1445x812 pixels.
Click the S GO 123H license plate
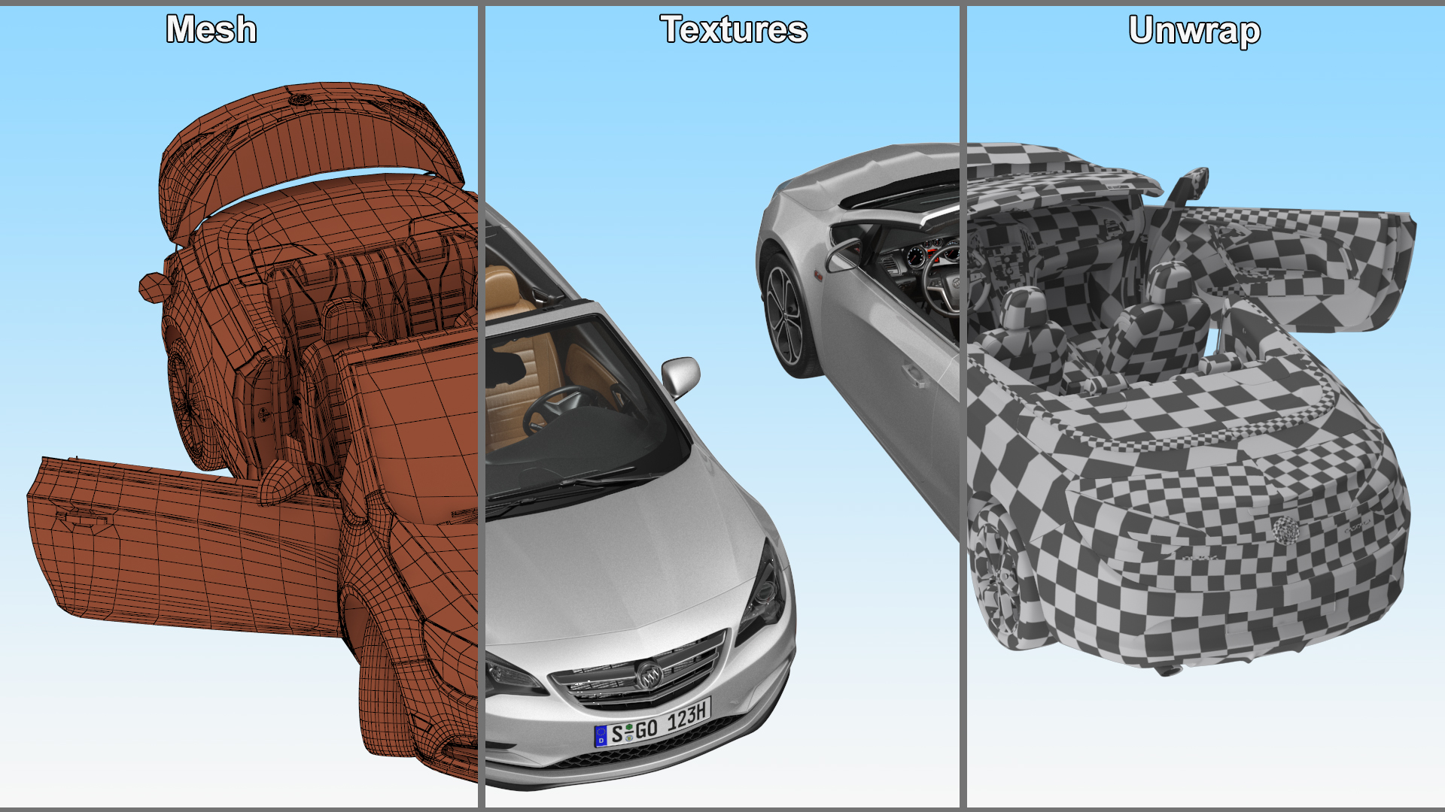(652, 724)
